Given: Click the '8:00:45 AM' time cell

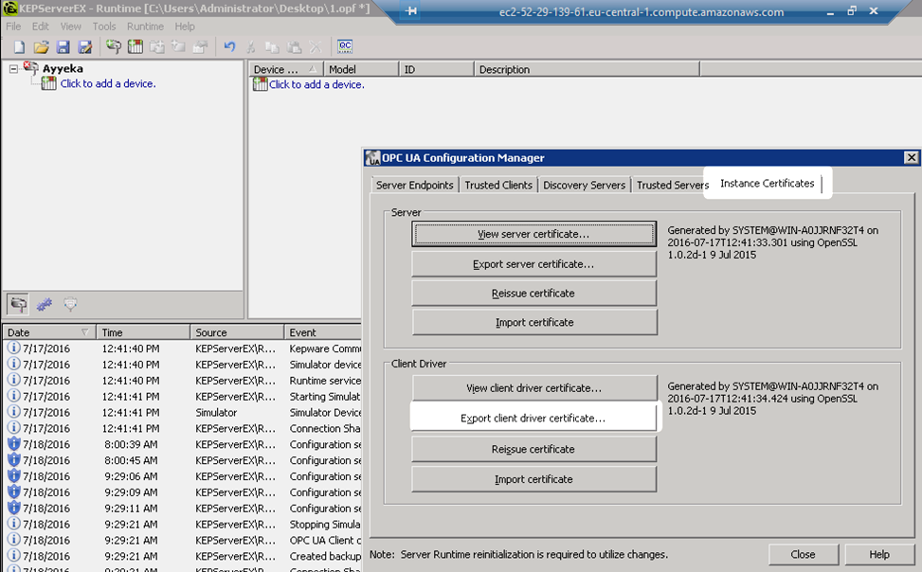Looking at the screenshot, I should (131, 460).
